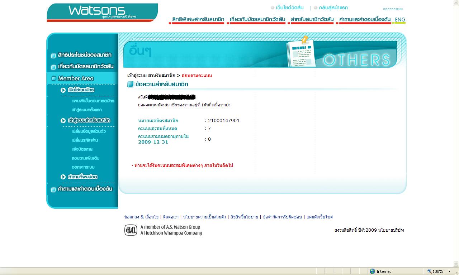The height and width of the screenshot is (275, 459).
Task: Click the Internet zone globe in status bar
Action: (x=372, y=271)
